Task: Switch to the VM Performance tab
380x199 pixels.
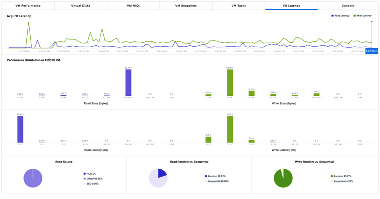Action: tap(28, 6)
